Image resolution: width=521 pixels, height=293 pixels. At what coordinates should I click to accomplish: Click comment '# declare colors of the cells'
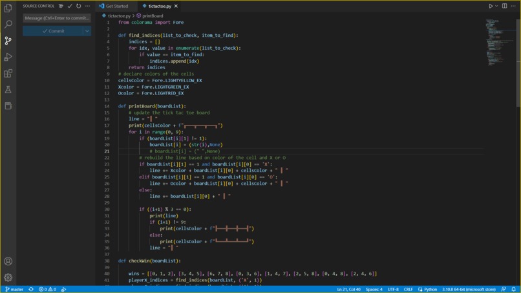tap(156, 74)
